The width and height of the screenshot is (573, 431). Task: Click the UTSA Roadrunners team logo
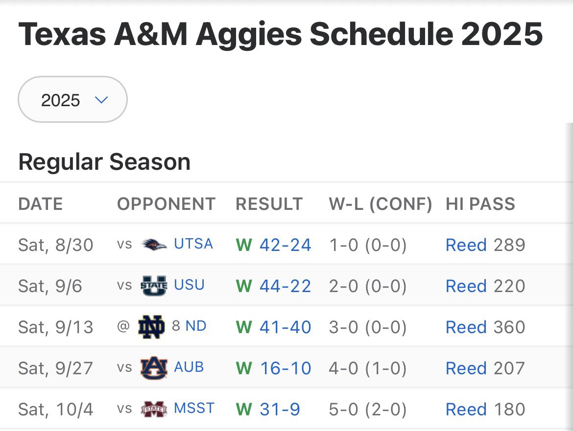tap(154, 245)
